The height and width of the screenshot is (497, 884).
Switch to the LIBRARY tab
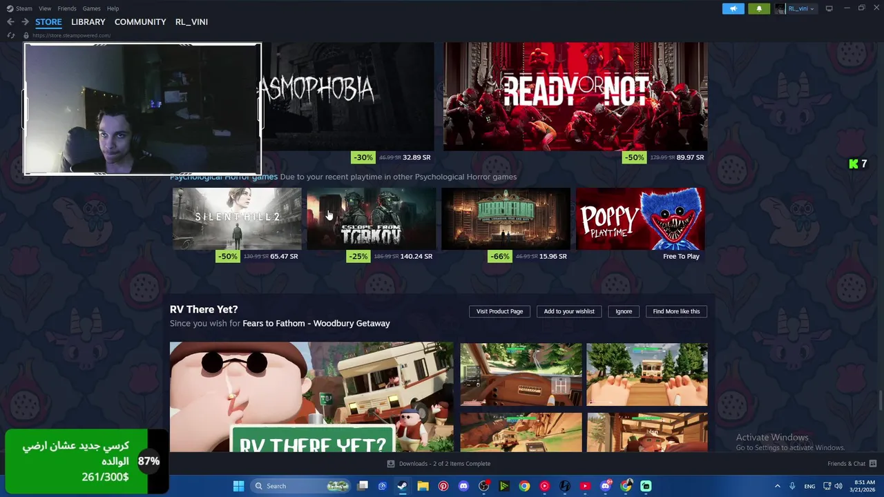(88, 22)
